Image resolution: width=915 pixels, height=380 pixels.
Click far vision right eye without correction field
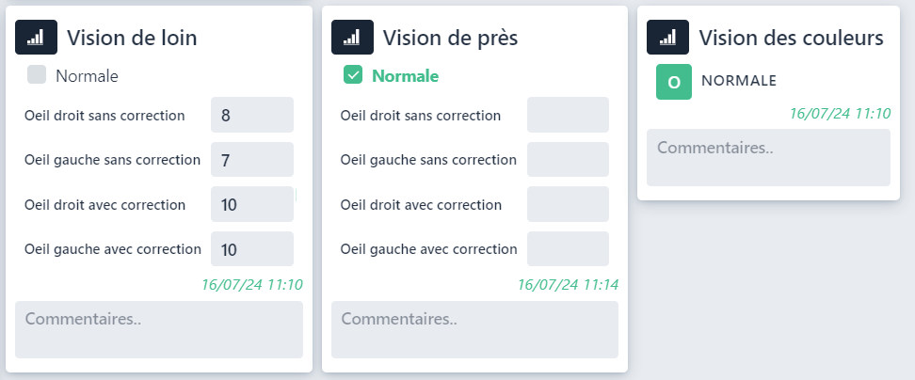pyautogui.click(x=252, y=116)
